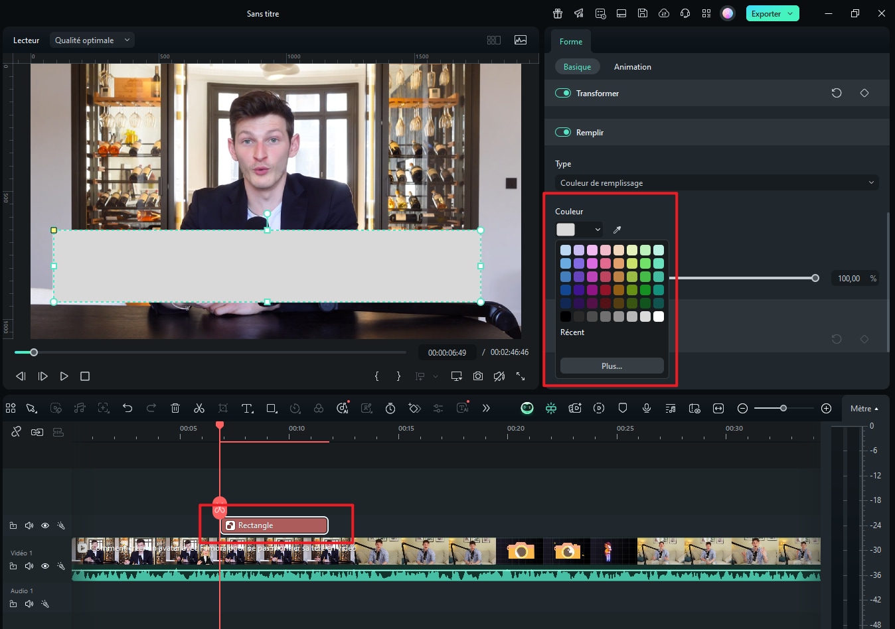Play the video in the player
This screenshot has width=895, height=629.
(64, 376)
